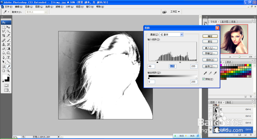Select the Gradient tool

click(8, 49)
